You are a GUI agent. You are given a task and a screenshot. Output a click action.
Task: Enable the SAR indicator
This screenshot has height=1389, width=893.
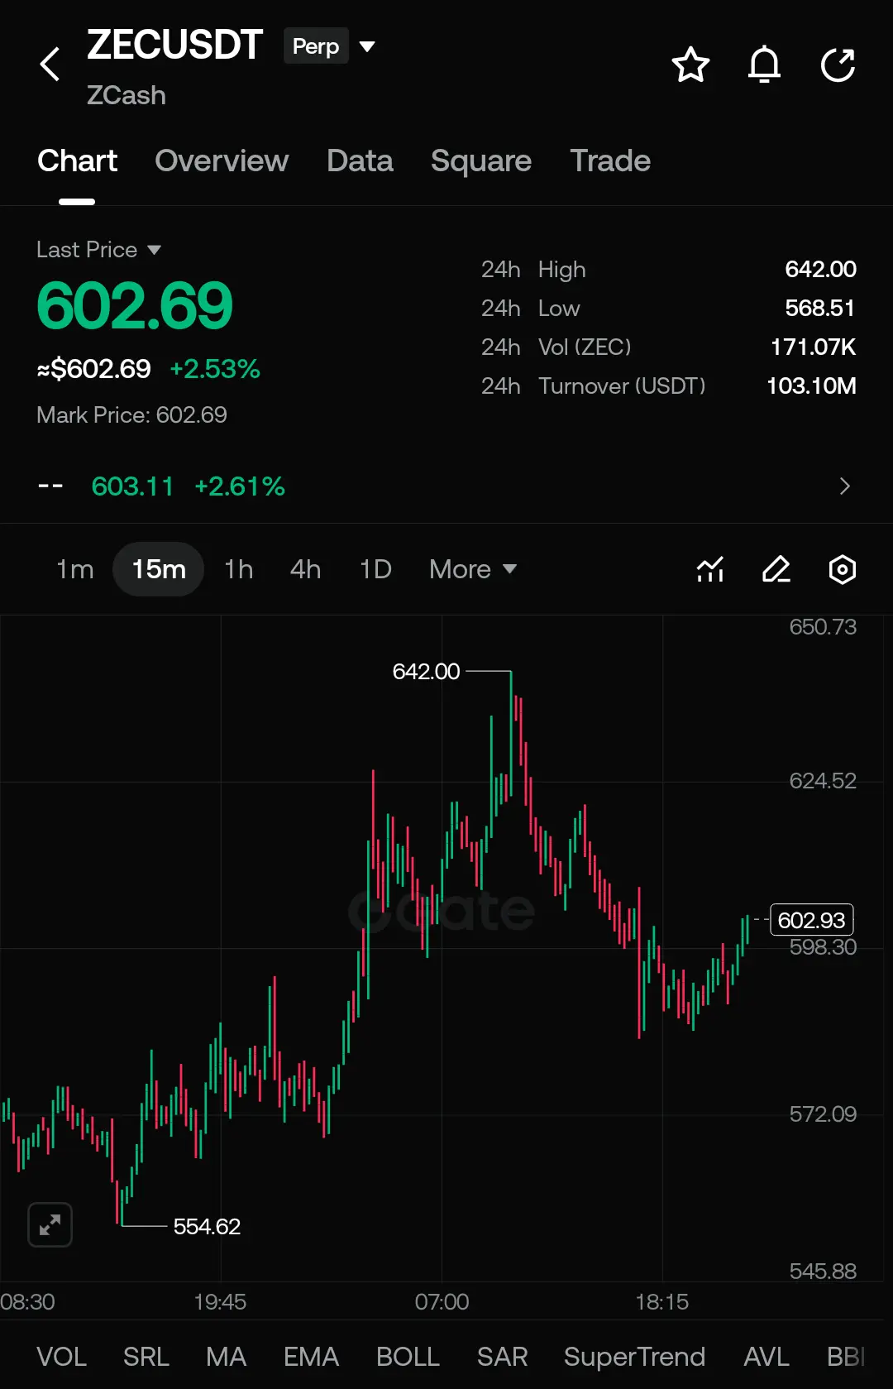click(x=503, y=1357)
